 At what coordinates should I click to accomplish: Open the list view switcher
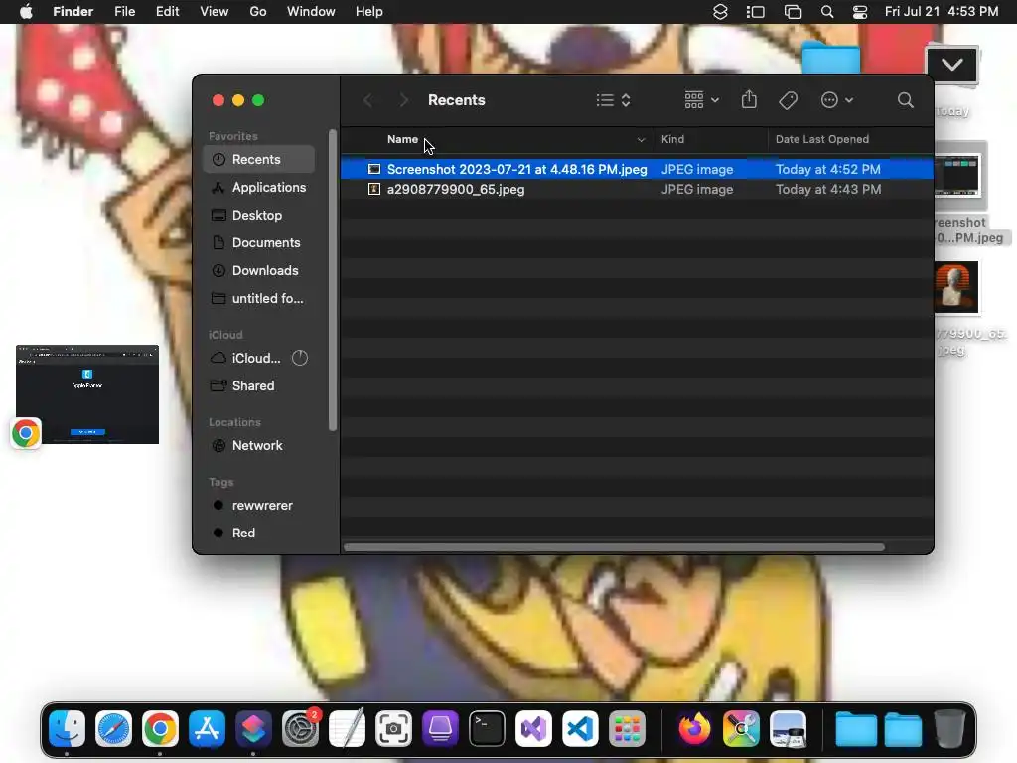click(x=613, y=100)
